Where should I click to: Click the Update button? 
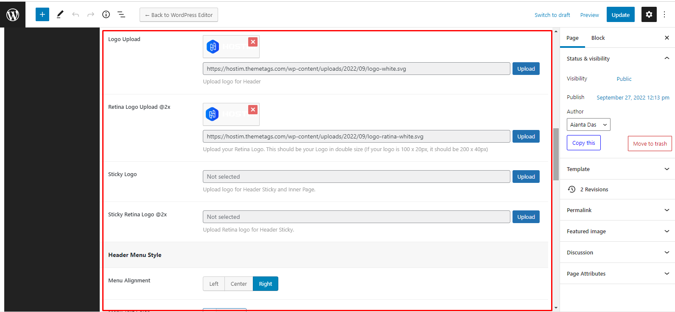(620, 15)
